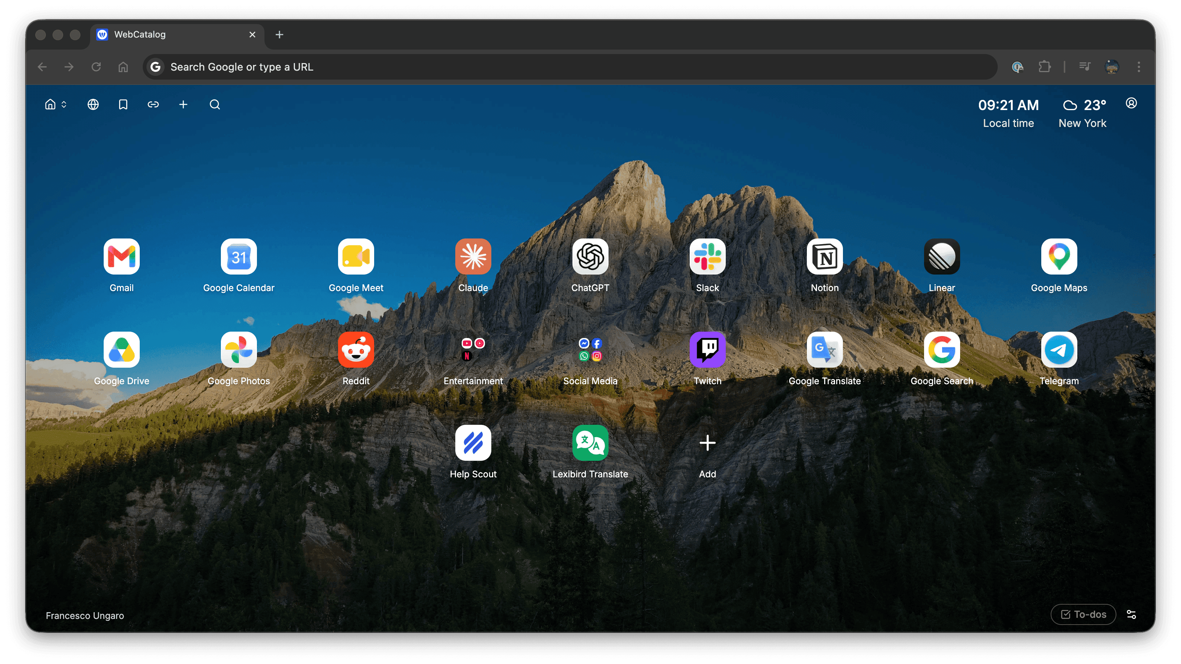Viewport: 1181px width, 664px height.
Task: Launch Notion from the grid
Action: coord(825,257)
